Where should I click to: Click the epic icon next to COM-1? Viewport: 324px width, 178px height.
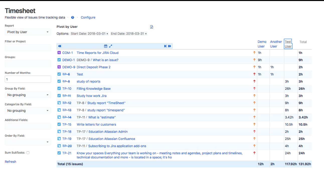[59, 53]
